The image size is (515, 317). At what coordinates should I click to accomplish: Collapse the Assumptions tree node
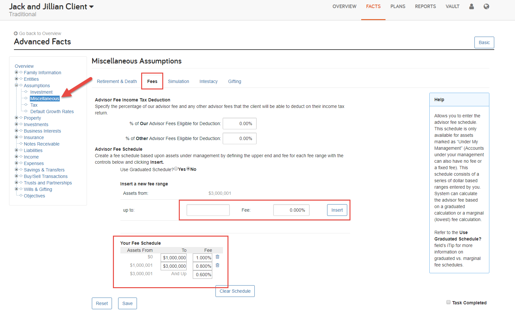point(16,85)
